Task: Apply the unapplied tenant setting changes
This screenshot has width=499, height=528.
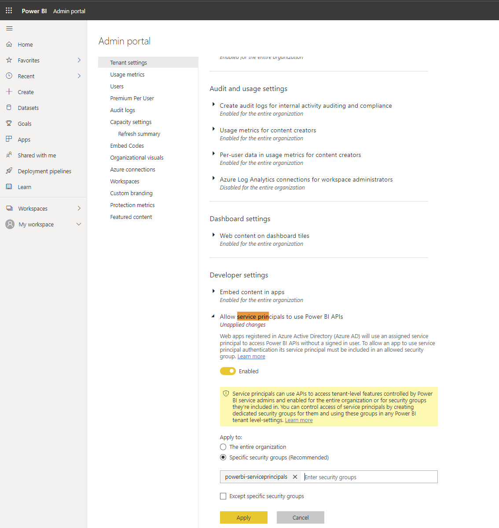Action: (x=243, y=517)
